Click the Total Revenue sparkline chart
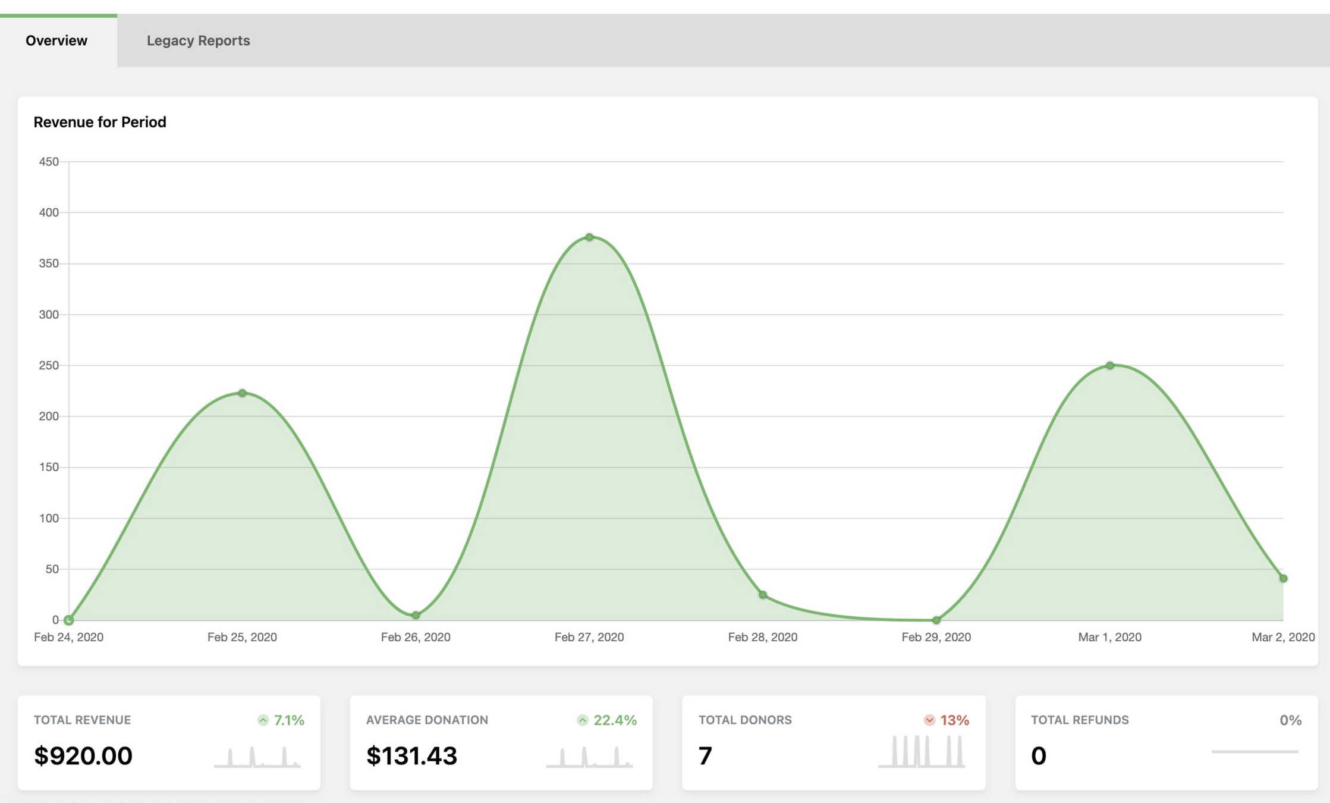 257,757
